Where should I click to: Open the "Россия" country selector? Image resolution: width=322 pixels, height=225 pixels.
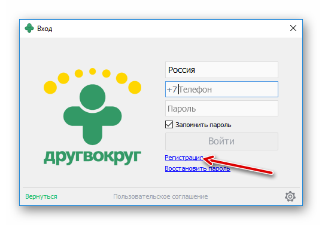pyautogui.click(x=221, y=70)
